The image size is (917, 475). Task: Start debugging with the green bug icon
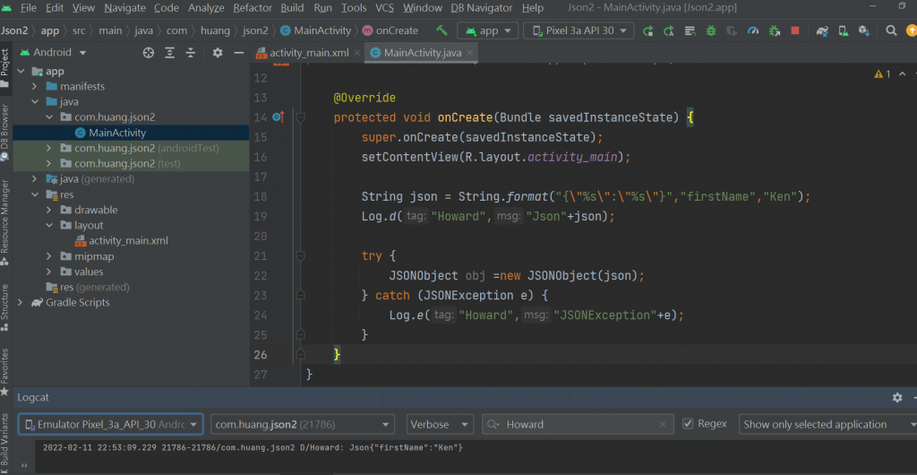tap(711, 30)
